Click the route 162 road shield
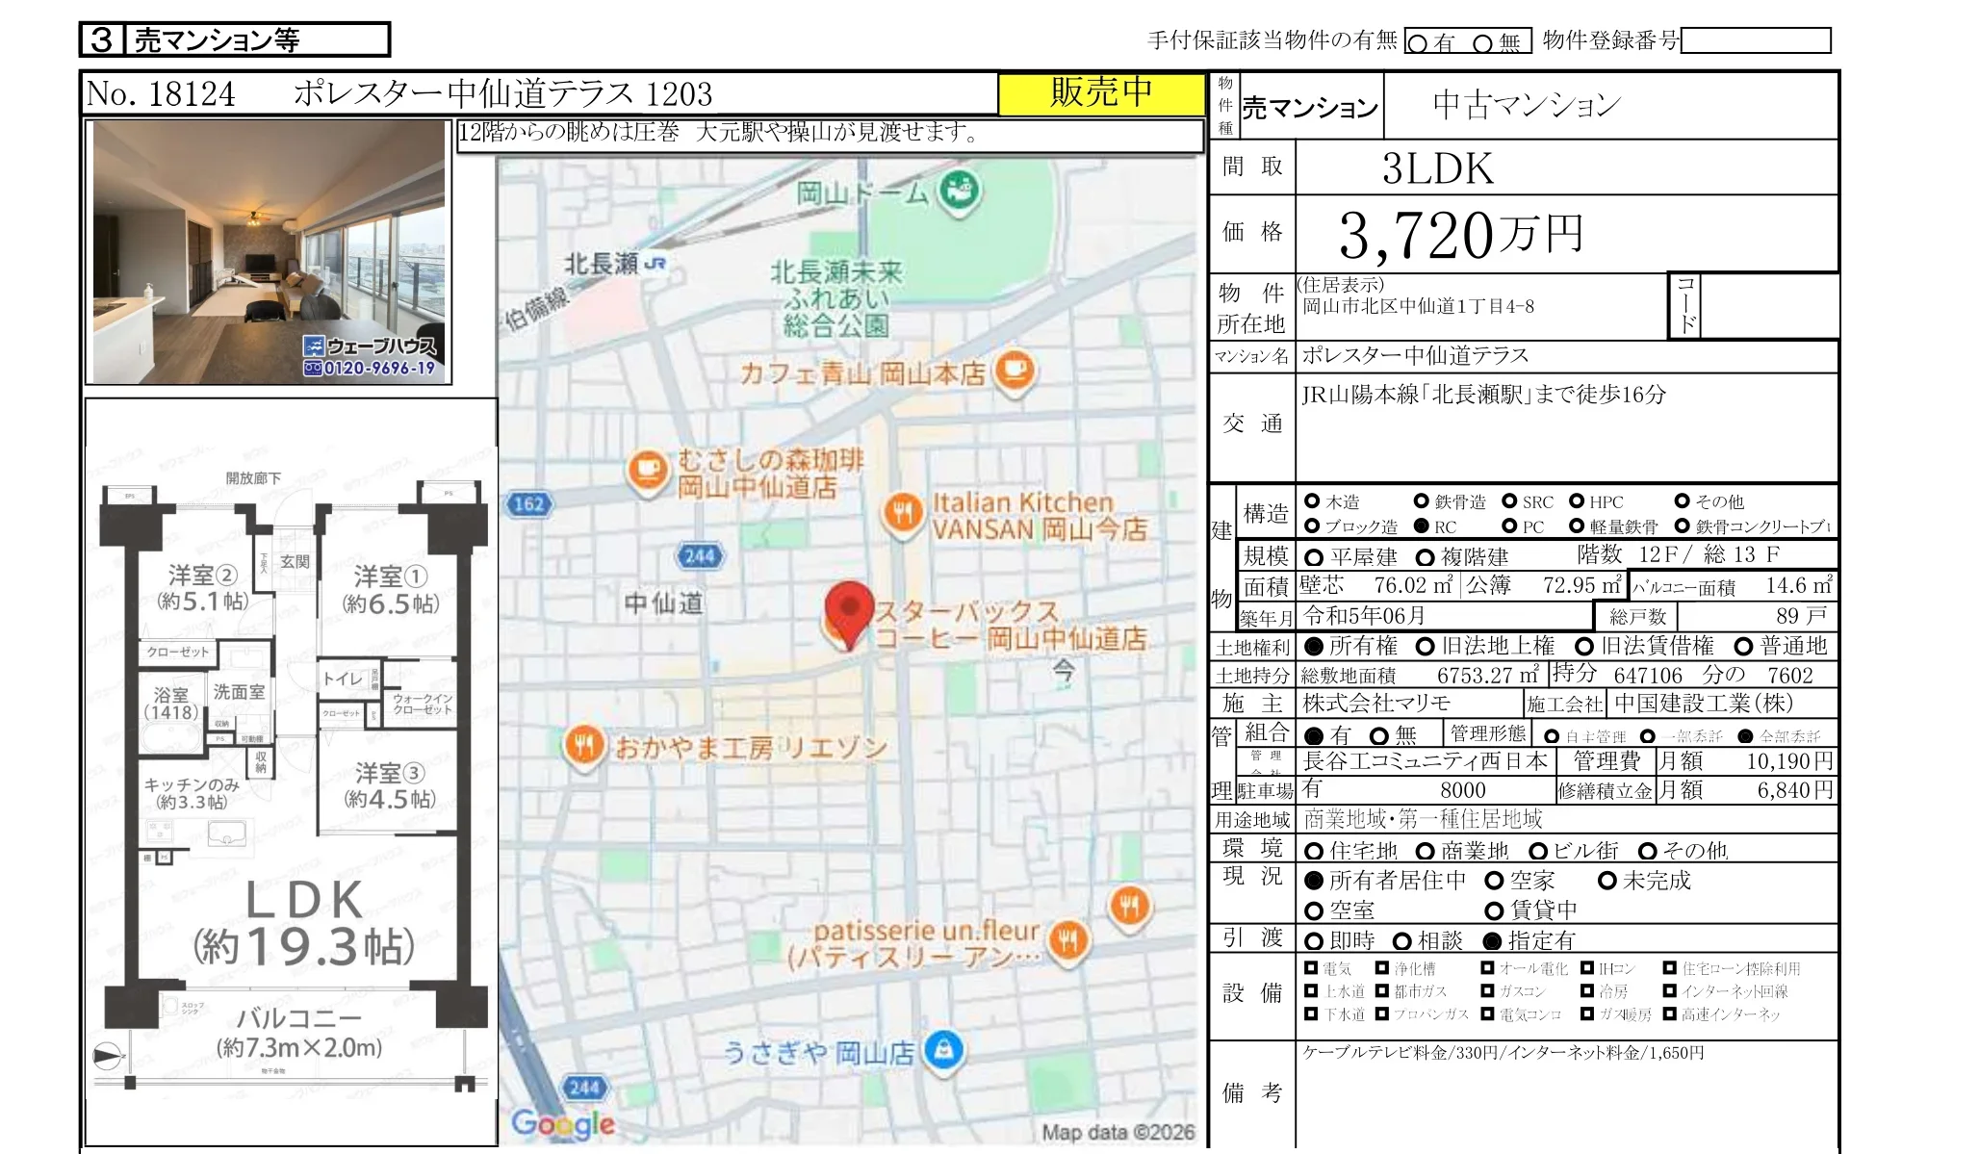 click(528, 503)
